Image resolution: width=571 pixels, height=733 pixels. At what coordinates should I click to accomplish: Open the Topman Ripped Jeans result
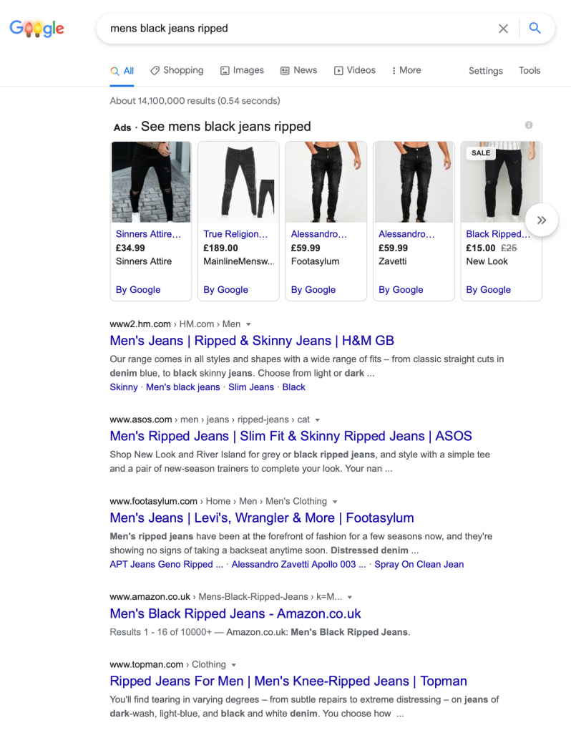click(288, 681)
